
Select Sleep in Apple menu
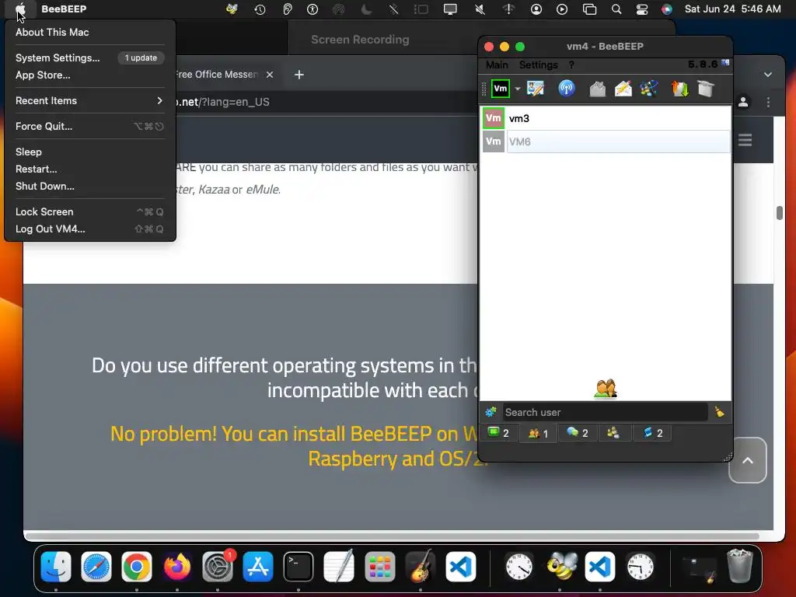click(90, 152)
